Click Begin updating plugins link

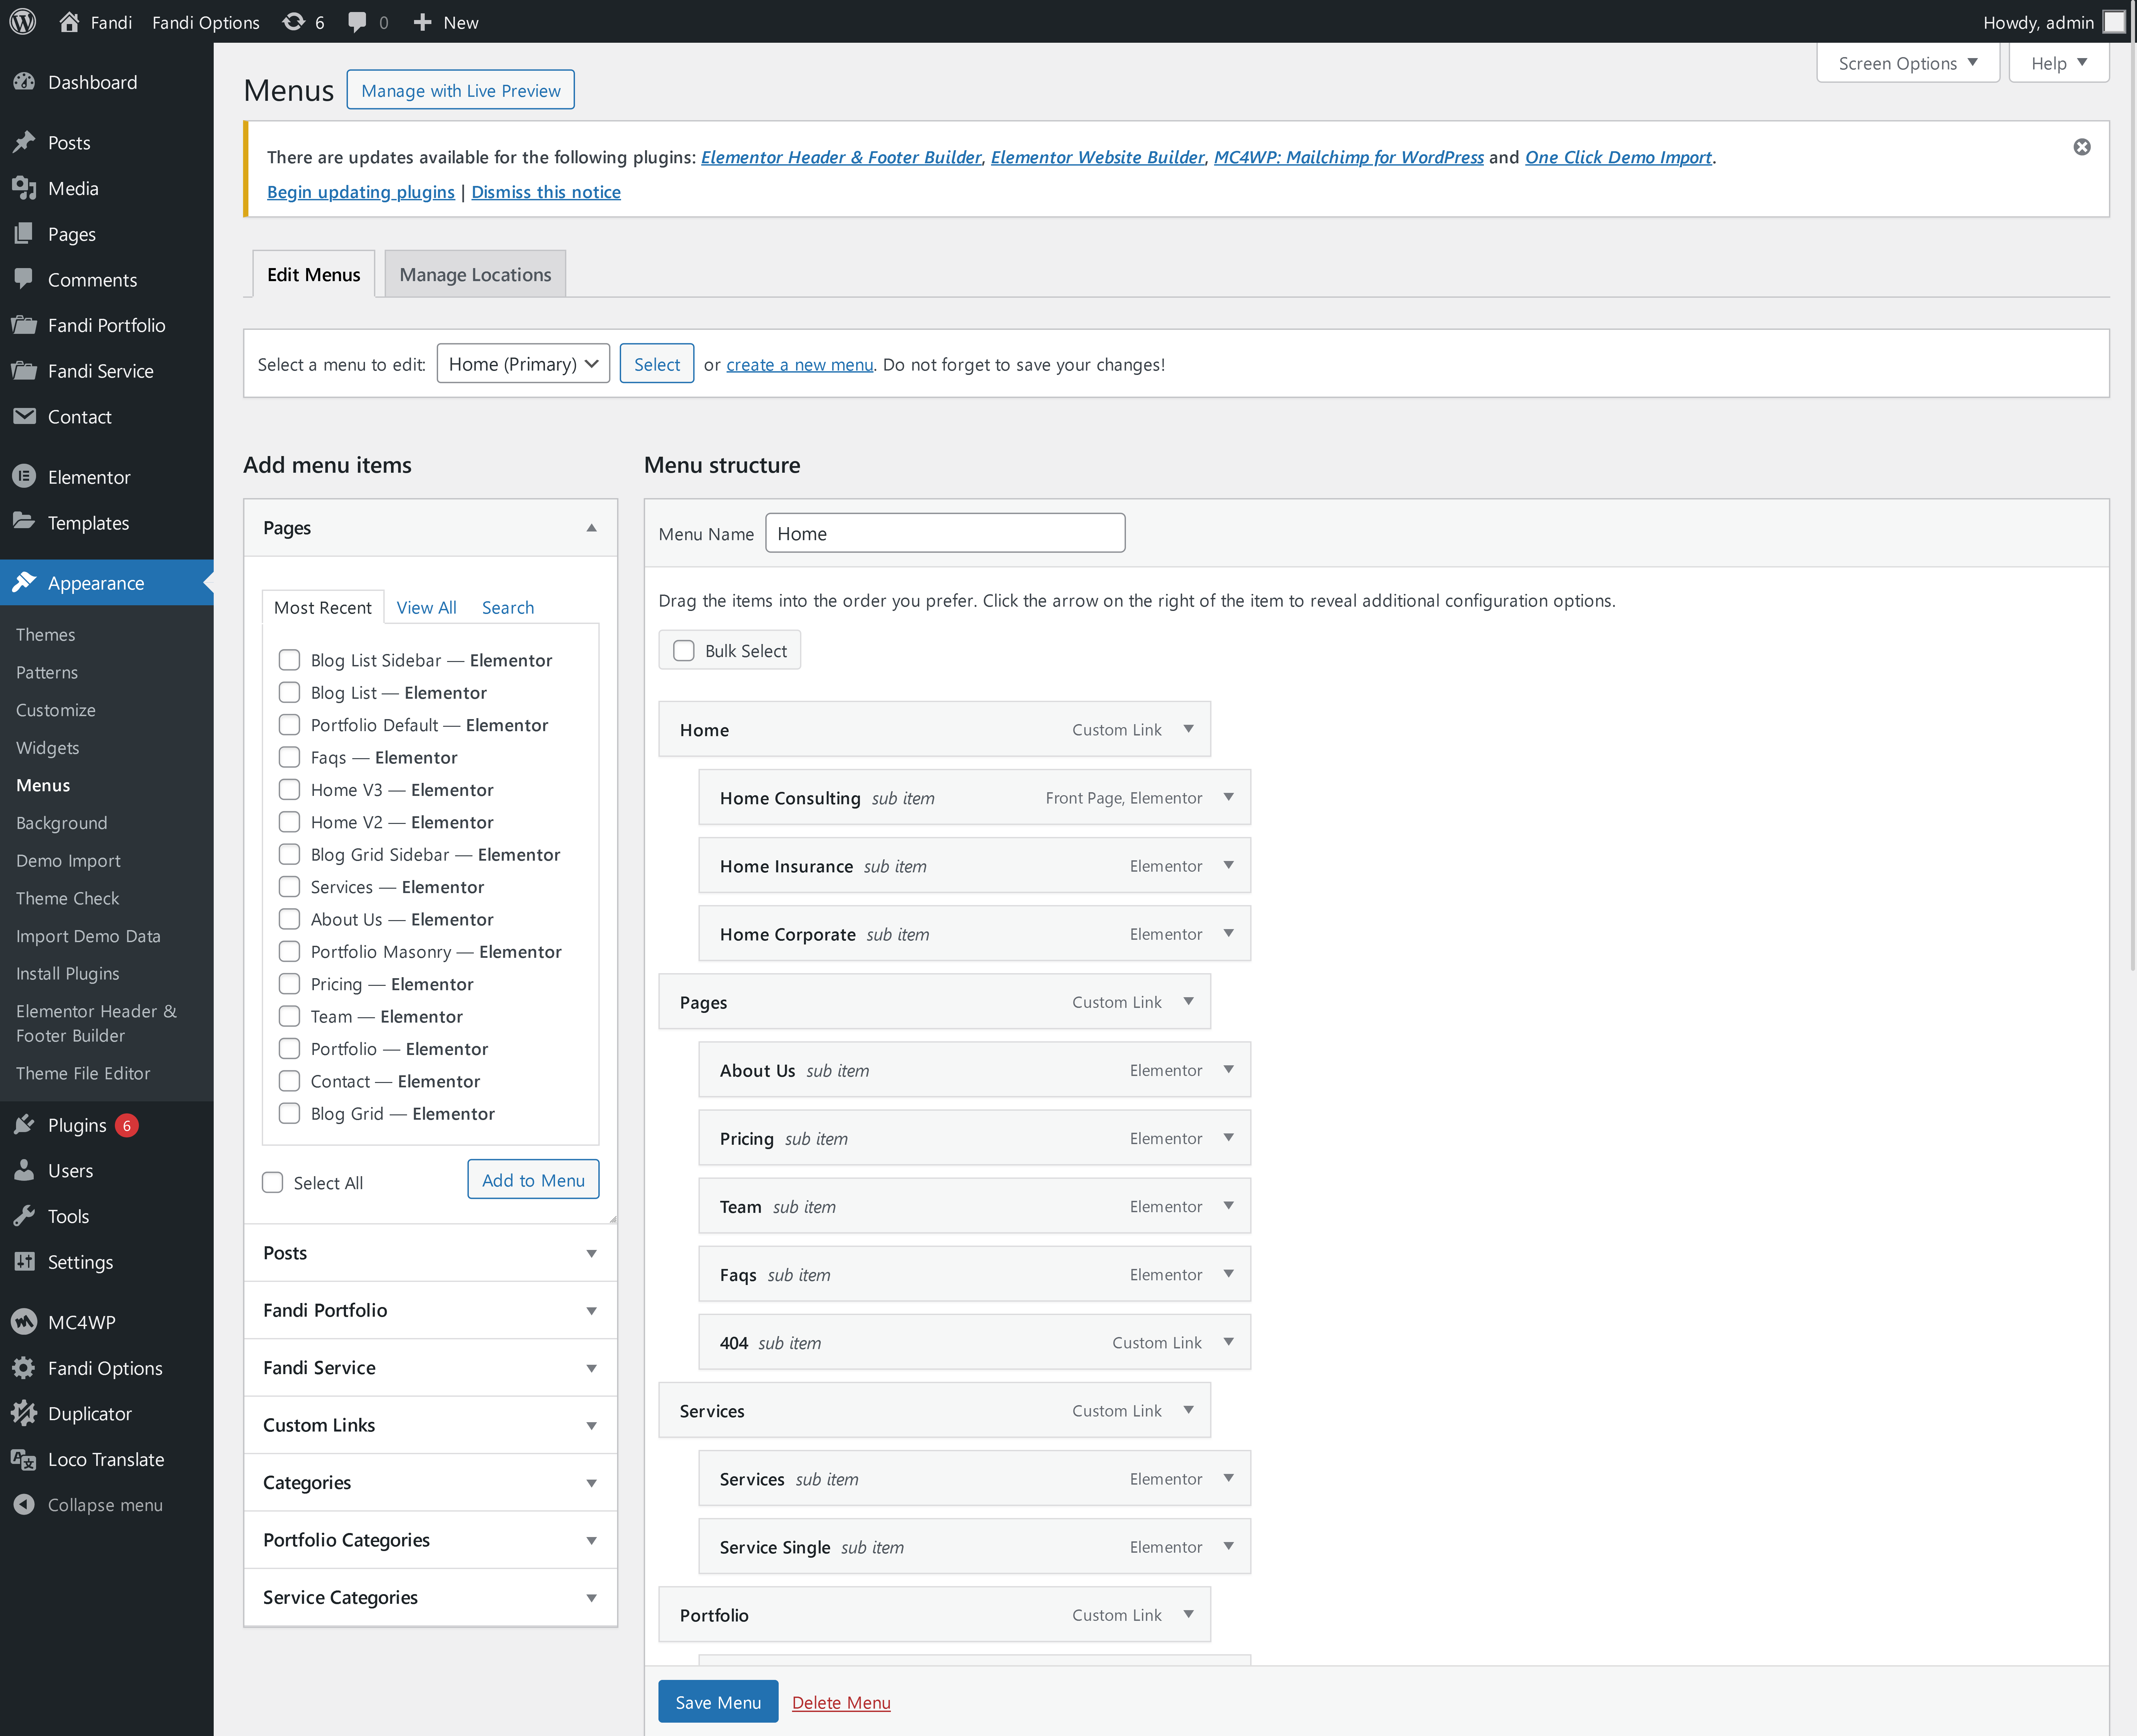point(361,192)
